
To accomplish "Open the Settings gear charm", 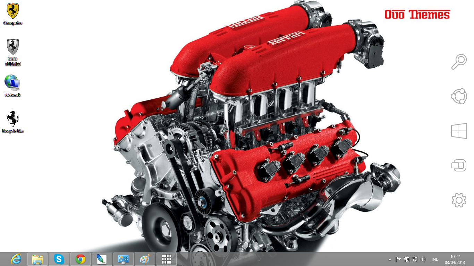I will [459, 200].
